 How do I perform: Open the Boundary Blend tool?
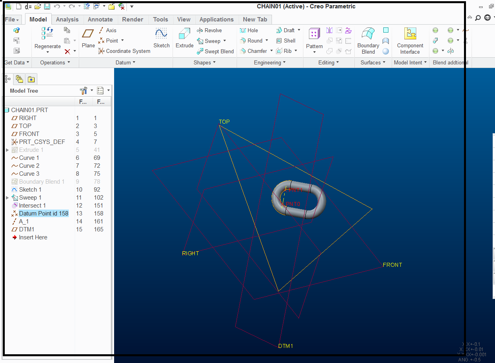tap(368, 41)
